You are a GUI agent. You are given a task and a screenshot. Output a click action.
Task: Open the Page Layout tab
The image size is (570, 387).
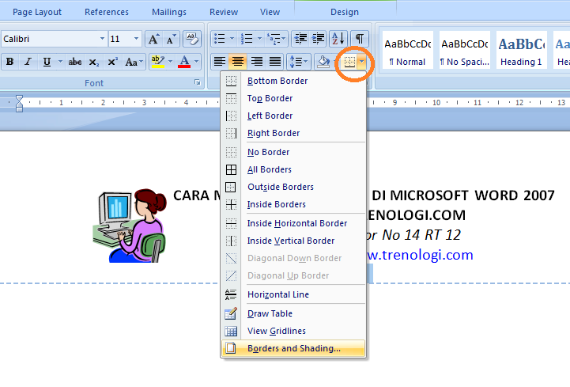37,12
